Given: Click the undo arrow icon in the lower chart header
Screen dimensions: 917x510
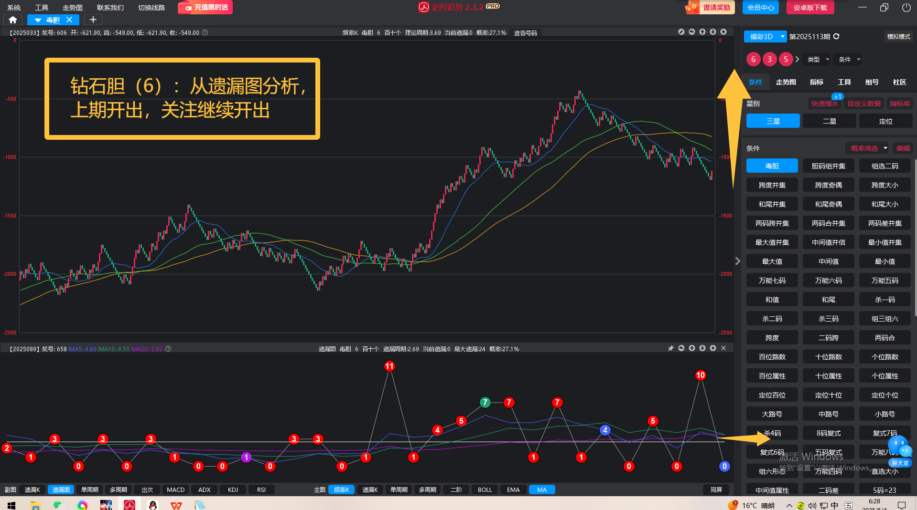Looking at the screenshot, I should [x=681, y=348].
